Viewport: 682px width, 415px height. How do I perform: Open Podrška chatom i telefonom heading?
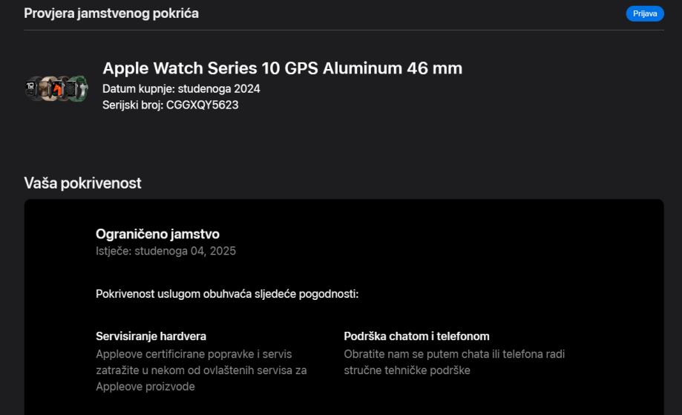[x=416, y=336]
